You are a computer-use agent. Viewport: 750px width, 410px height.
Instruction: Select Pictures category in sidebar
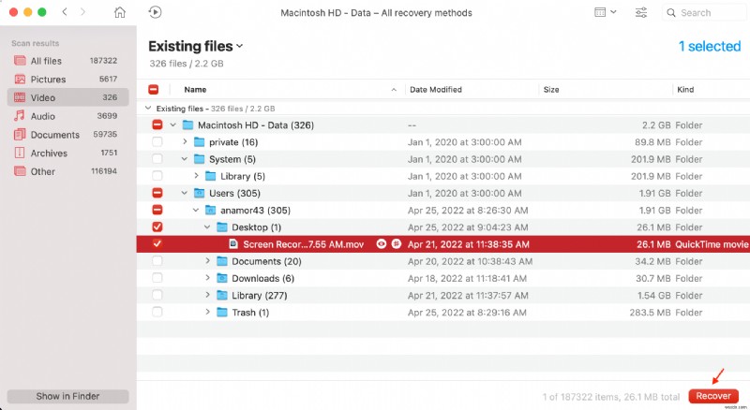[x=67, y=79]
